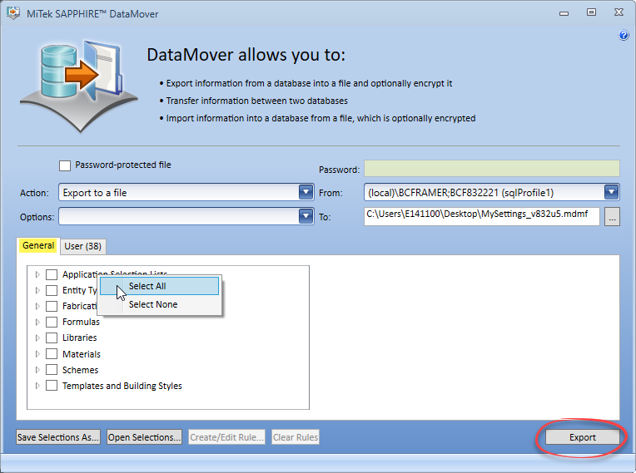Click Save Selections As button
Screen dimensions: 636x473
(58, 437)
